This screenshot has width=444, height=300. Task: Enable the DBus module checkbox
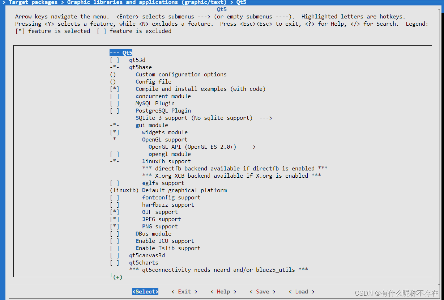[x=114, y=234]
